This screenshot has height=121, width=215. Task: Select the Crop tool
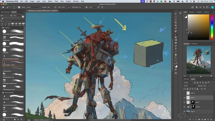point(176,23)
